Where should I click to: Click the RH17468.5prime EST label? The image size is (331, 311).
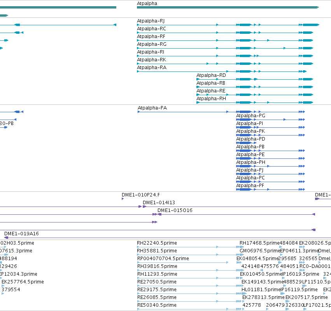(x=259, y=243)
